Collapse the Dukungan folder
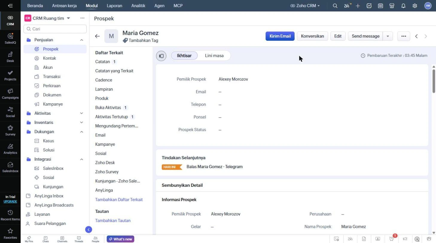The height and width of the screenshot is (243, 436). [x=82, y=132]
